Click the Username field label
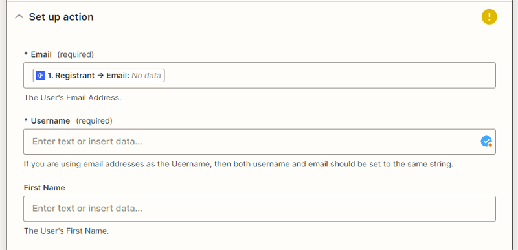Image resolution: width=518 pixels, height=250 pixels. [x=51, y=121]
